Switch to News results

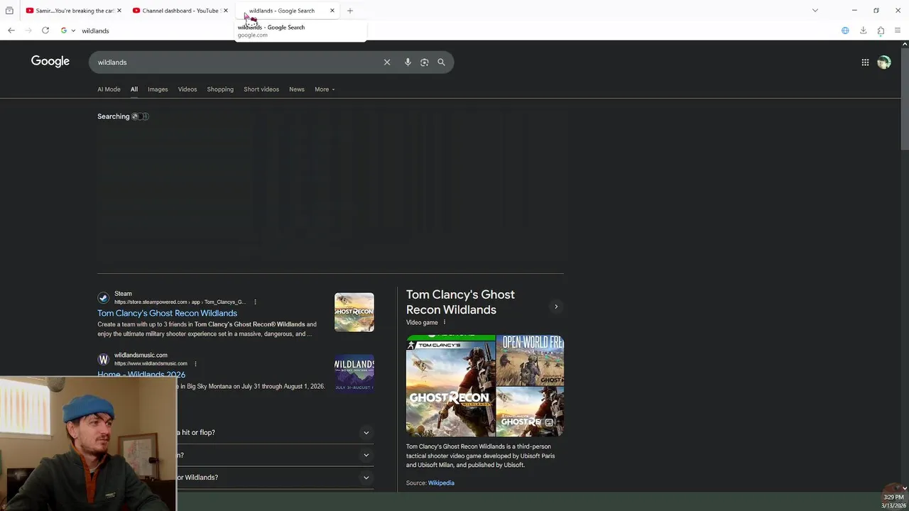click(x=297, y=89)
